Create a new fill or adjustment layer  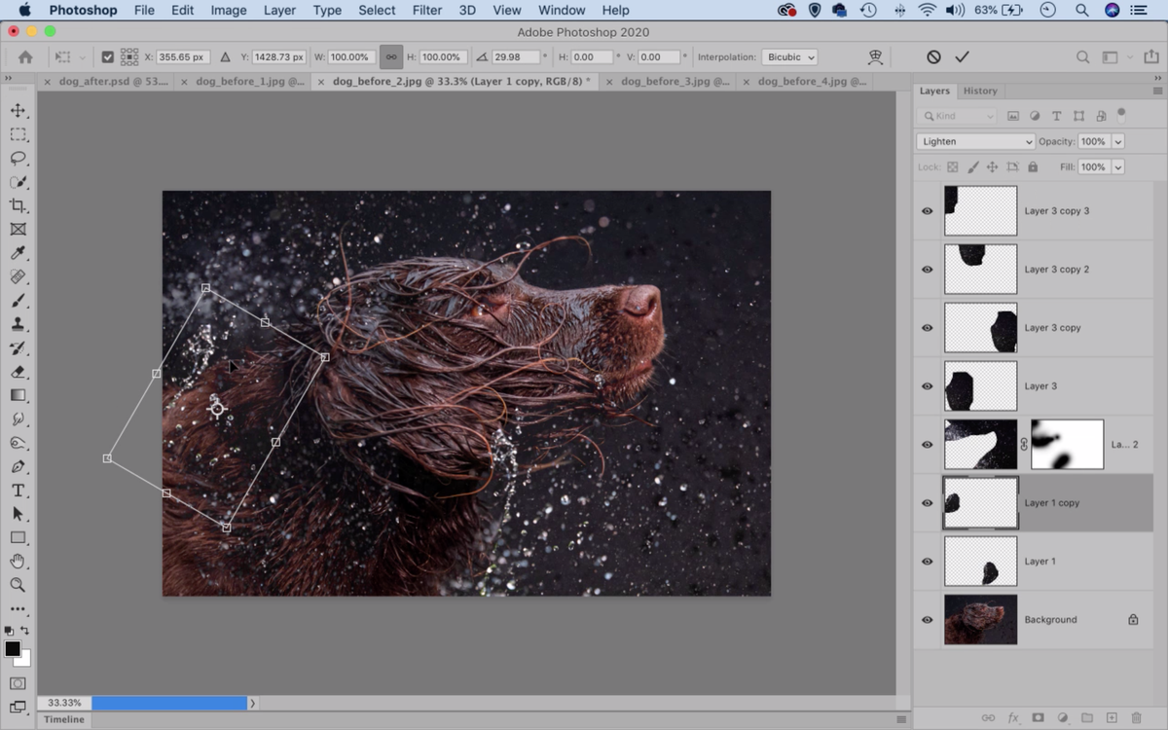1062,717
